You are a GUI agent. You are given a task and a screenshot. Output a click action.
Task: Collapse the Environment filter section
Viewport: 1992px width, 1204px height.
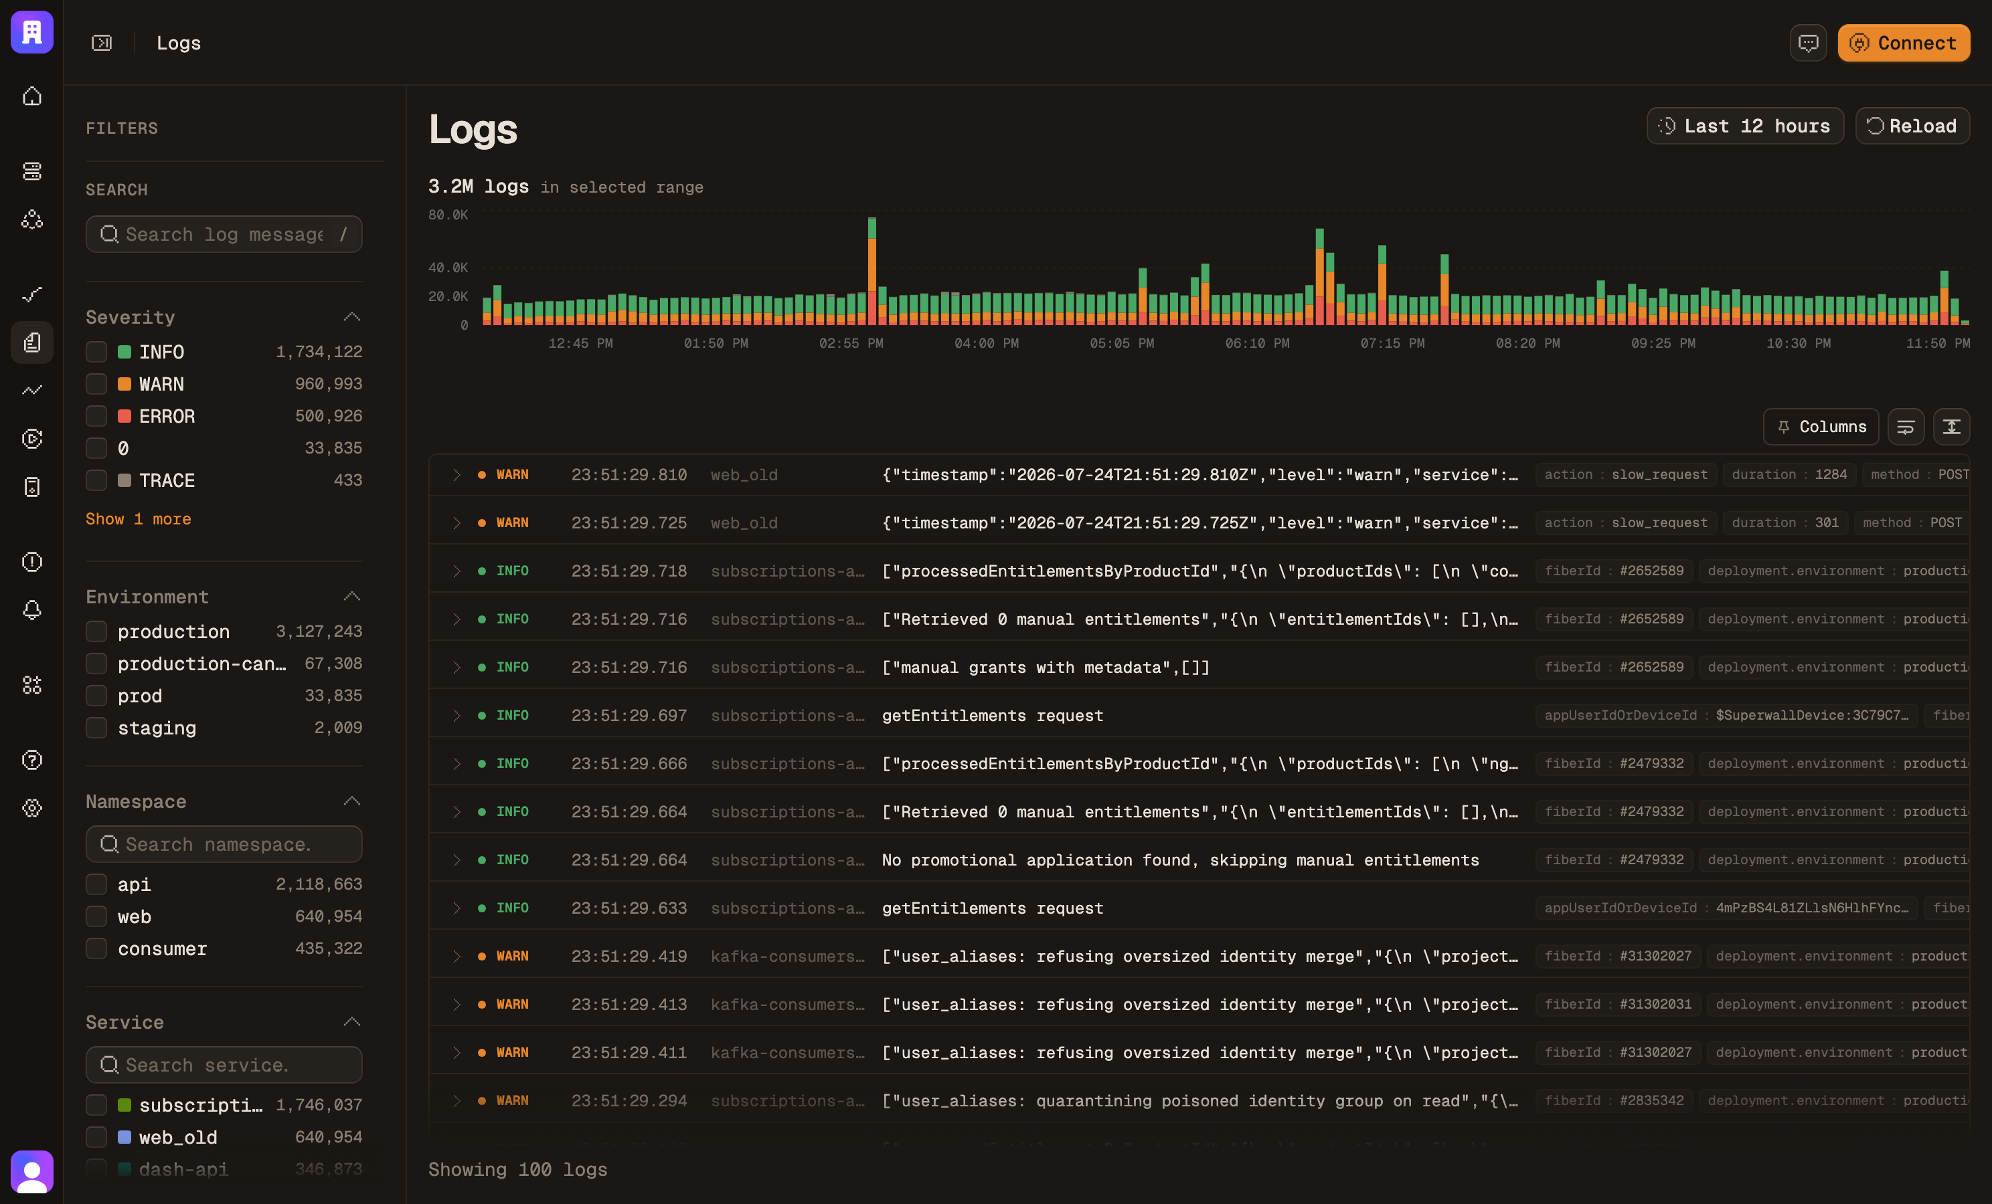pyautogui.click(x=351, y=597)
